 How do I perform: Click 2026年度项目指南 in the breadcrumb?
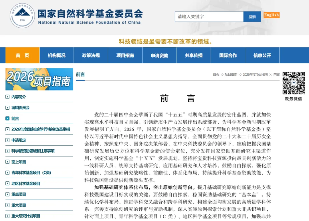point(255,75)
